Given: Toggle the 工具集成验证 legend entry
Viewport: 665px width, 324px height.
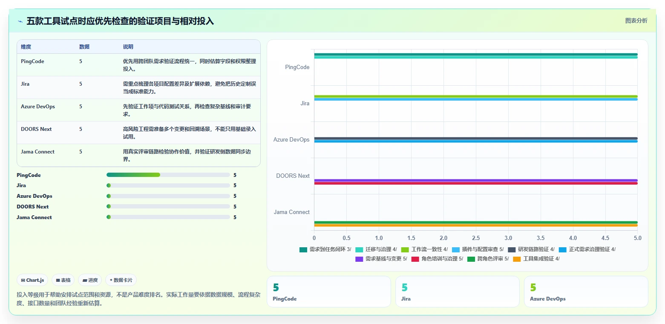Looking at the screenshot, I should pos(536,259).
